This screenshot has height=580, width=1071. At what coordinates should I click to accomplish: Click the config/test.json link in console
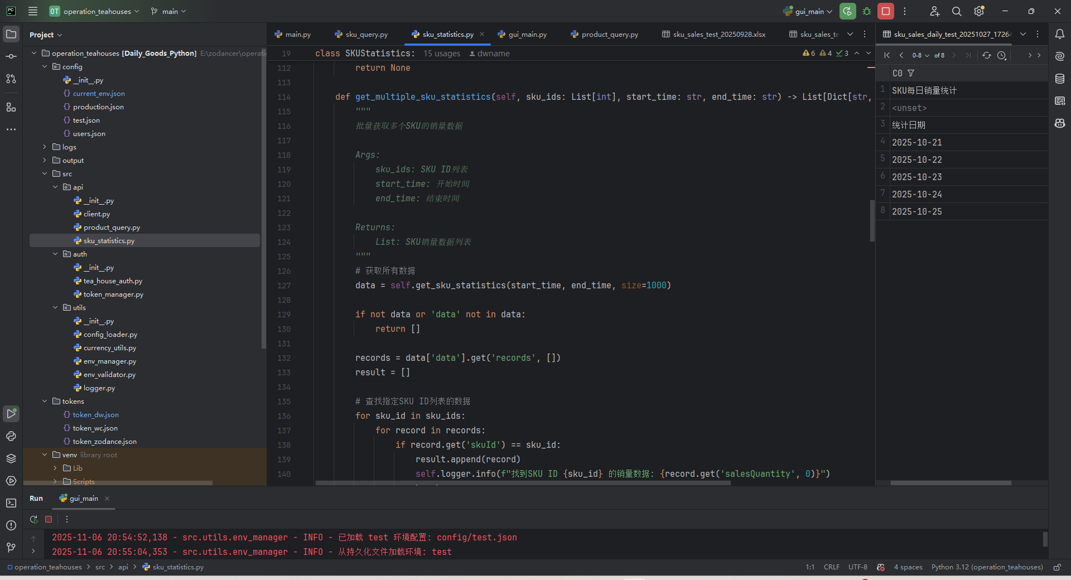[477, 538]
